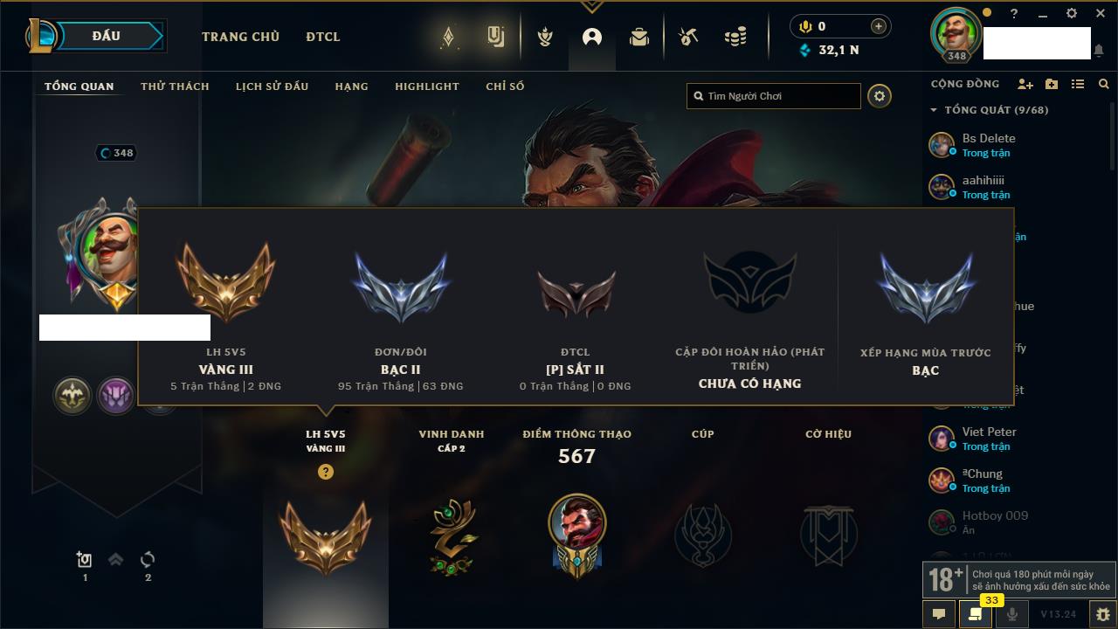The width and height of the screenshot is (1118, 629).
Task: Open the chat bubble icon
Action: pyautogui.click(x=939, y=614)
